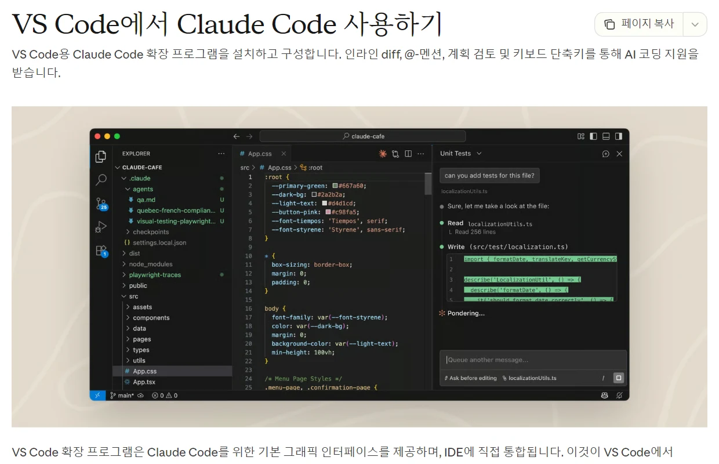Click the can you add tests message bubble
Screen dimensions: 719x464
click(489, 176)
